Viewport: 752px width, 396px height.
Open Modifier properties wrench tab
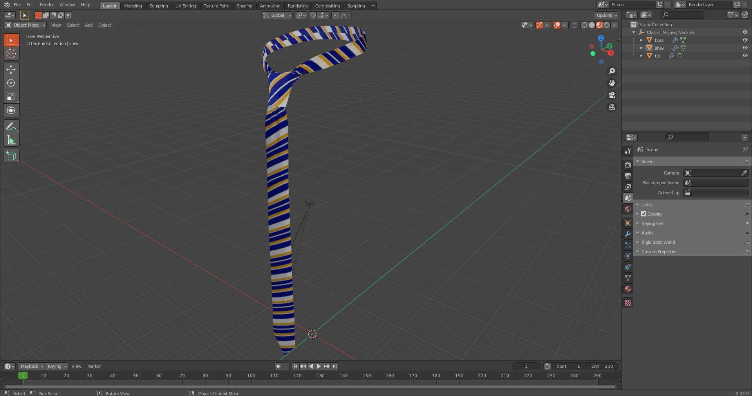(628, 234)
